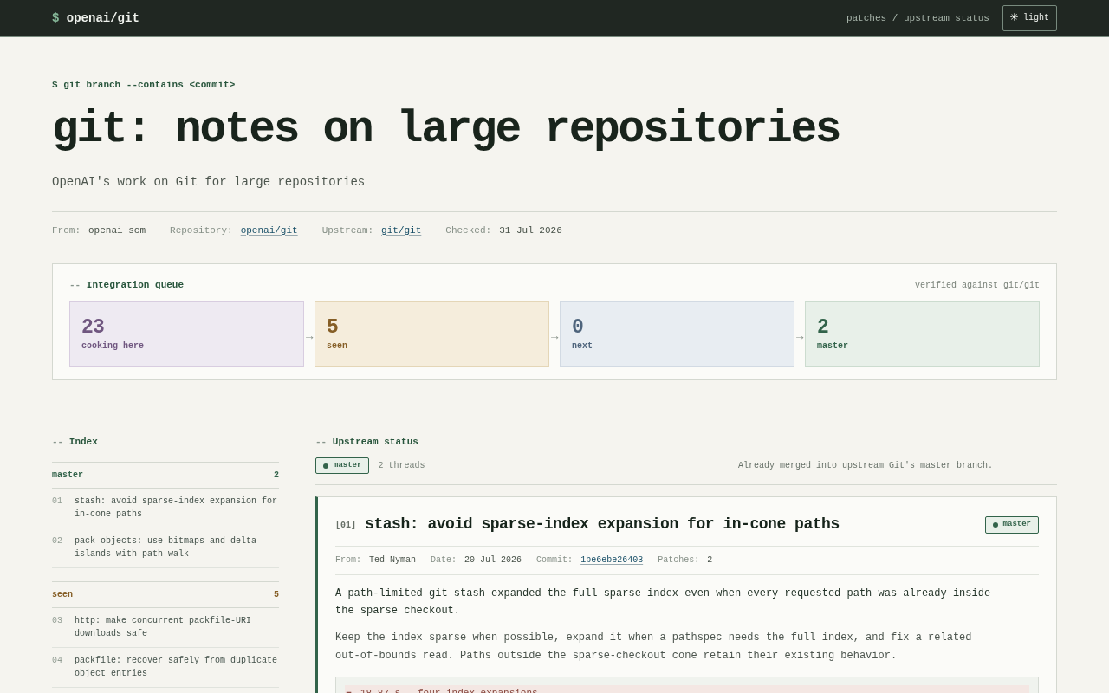Click the author name Ted Nyman
Image resolution: width=1109 pixels, height=693 pixels.
pyautogui.click(x=392, y=560)
